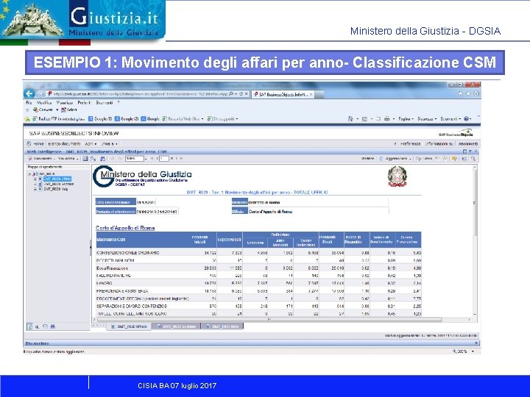
Task: Switch to the DMT_R039 Sezione report tab
Action: pyautogui.click(x=176, y=326)
